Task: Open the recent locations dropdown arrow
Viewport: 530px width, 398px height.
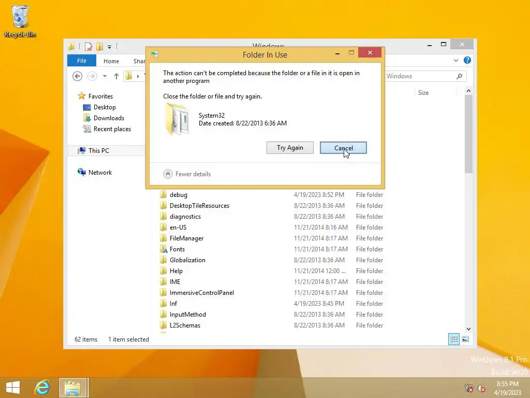Action: (105, 76)
